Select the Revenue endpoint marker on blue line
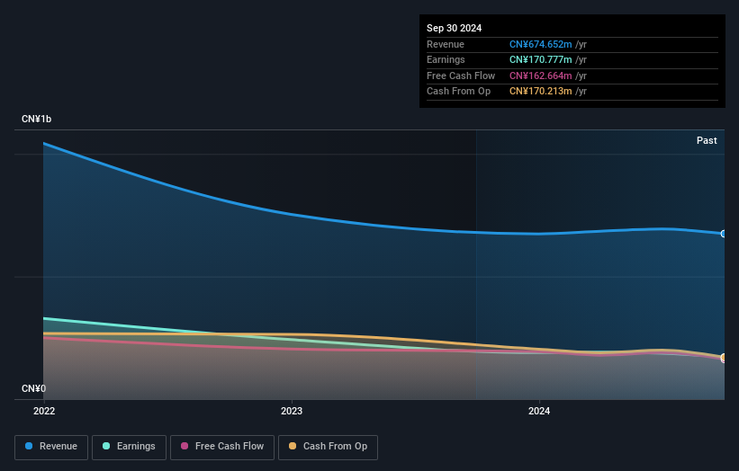 (723, 234)
